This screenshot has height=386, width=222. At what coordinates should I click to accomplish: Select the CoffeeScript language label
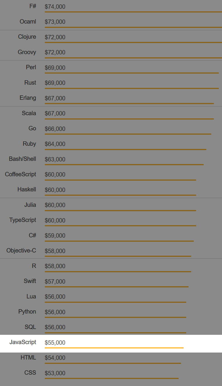point(20,174)
